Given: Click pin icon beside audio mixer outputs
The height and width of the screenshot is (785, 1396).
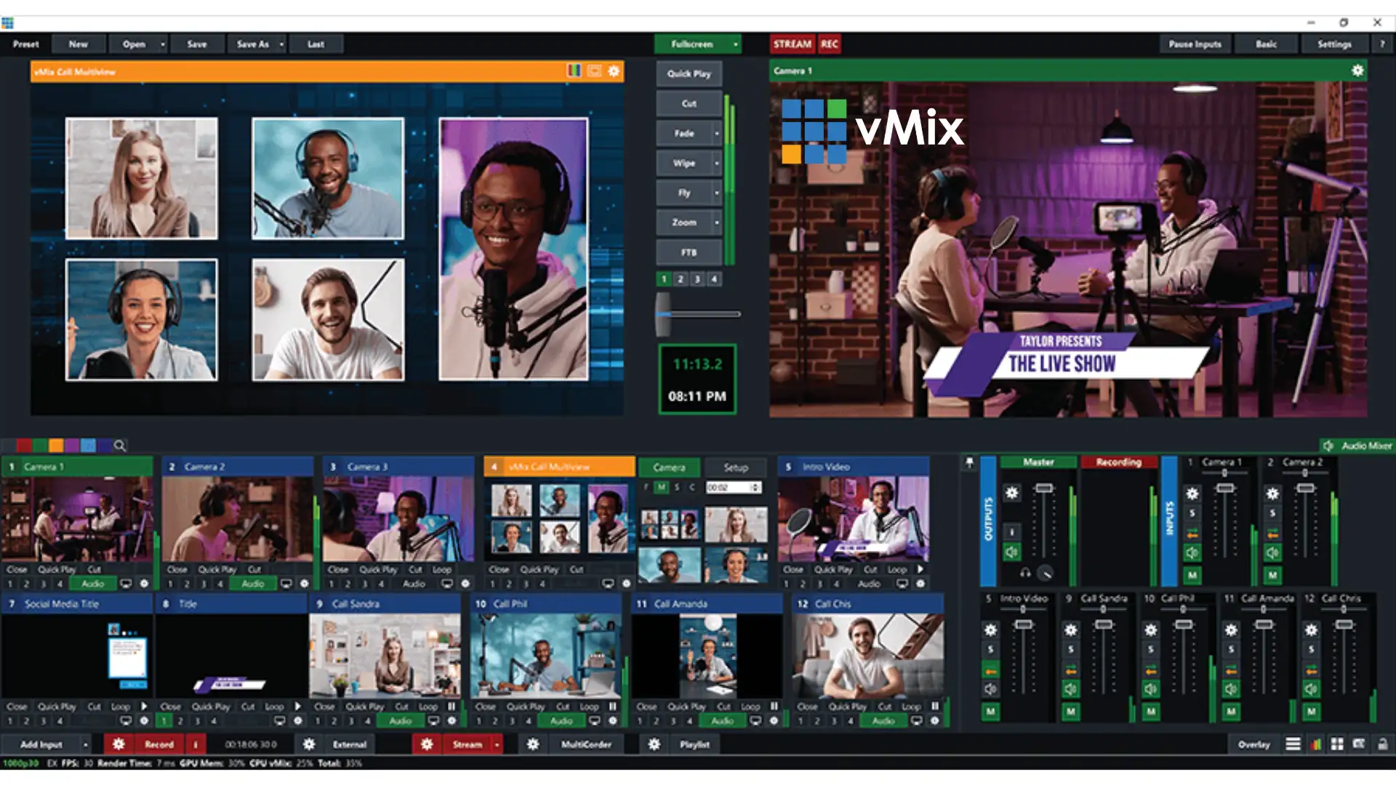Looking at the screenshot, I should [x=969, y=462].
